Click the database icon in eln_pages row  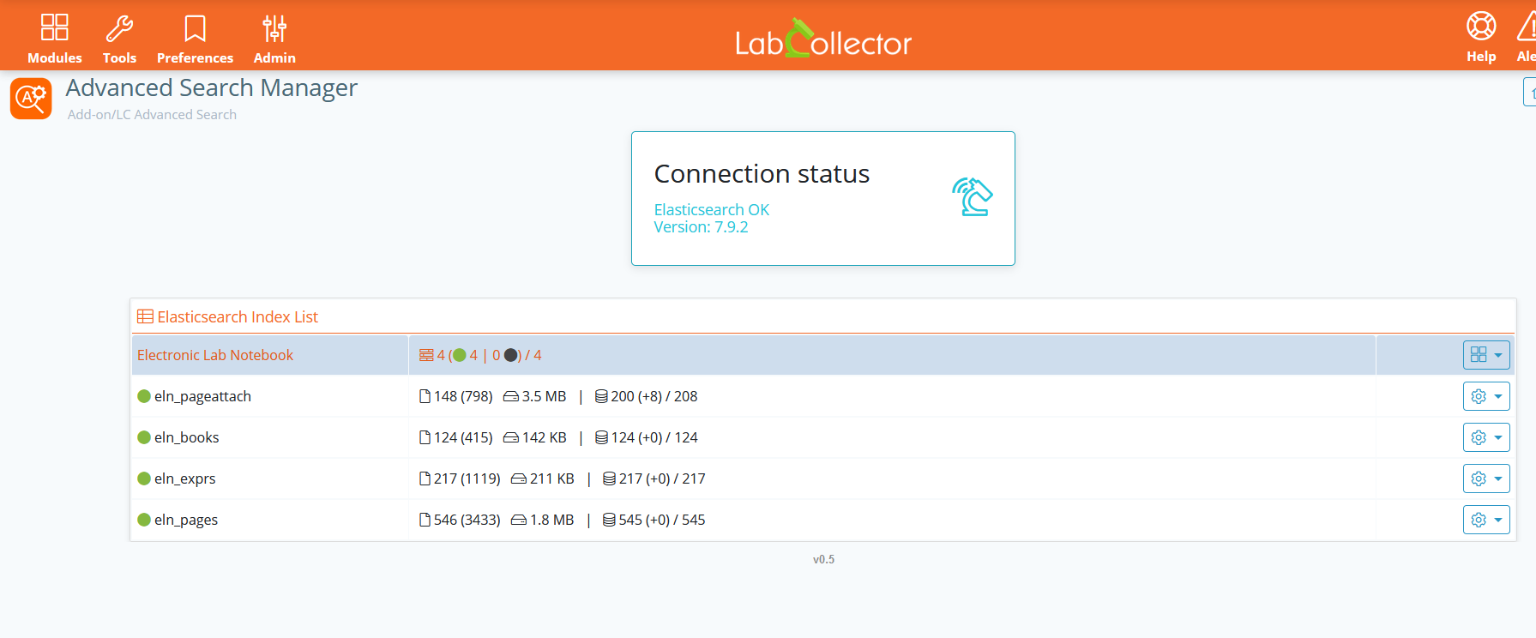pos(609,520)
